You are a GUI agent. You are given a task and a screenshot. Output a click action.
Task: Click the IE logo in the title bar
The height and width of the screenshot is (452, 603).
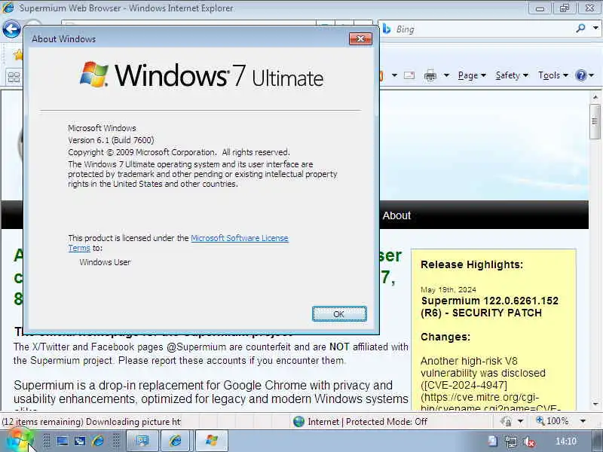(x=8, y=8)
